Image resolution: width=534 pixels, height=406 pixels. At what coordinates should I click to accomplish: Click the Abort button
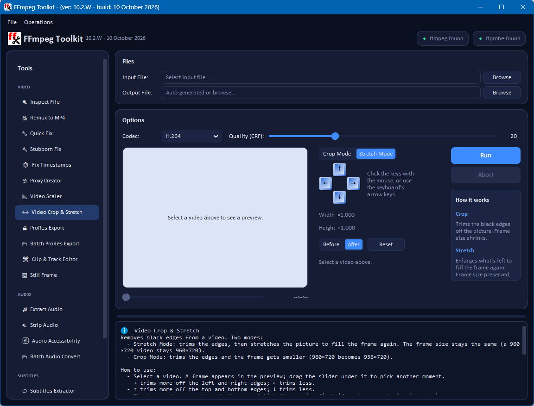click(486, 175)
